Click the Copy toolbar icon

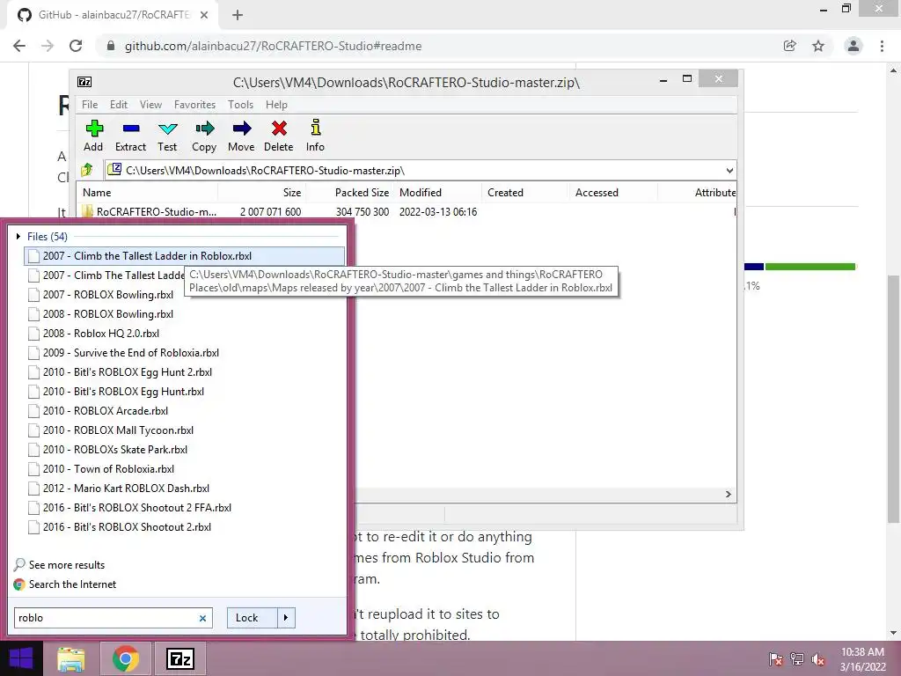pyautogui.click(x=204, y=129)
